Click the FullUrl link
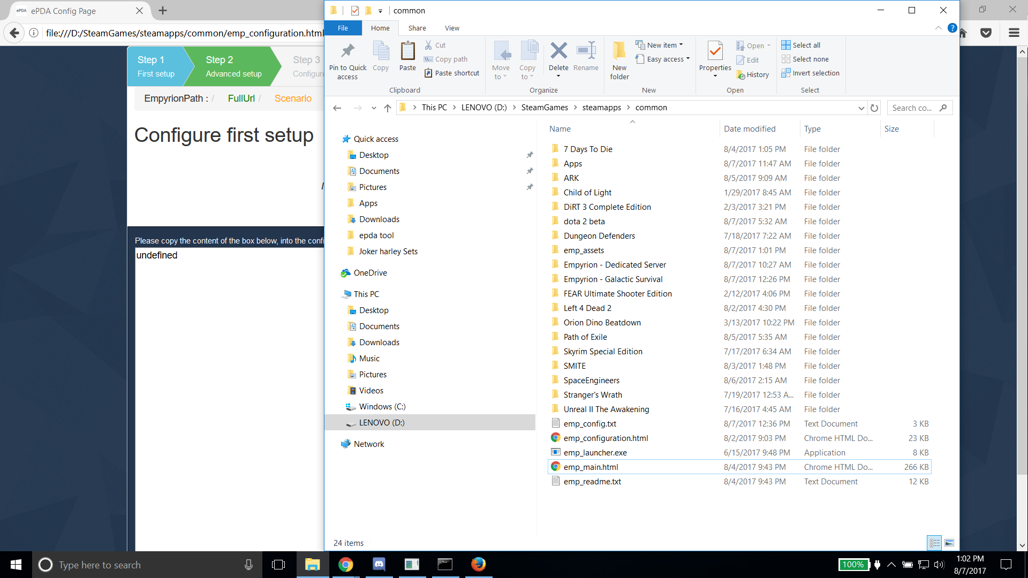Viewport: 1028px width, 578px height. [x=241, y=98]
